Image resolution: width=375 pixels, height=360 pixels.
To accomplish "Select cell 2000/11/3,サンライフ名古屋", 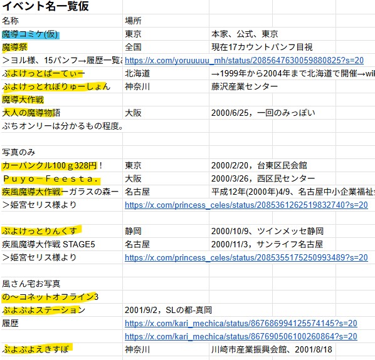I will point(267,244).
